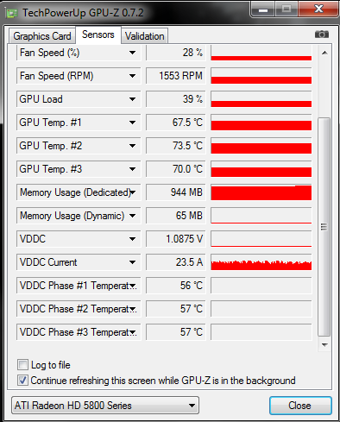
Task: Select the Sensors tab
Action: 98,35
